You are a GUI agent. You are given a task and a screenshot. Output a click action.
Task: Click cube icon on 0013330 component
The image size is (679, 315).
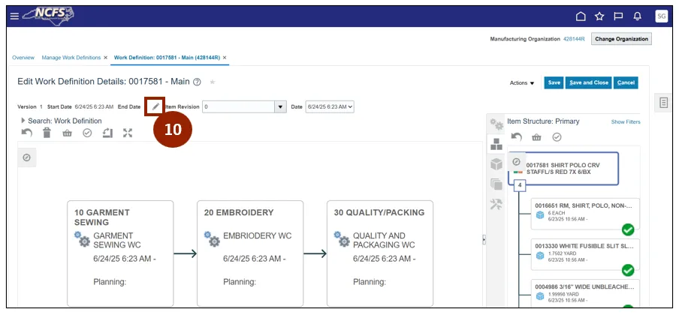[540, 255]
